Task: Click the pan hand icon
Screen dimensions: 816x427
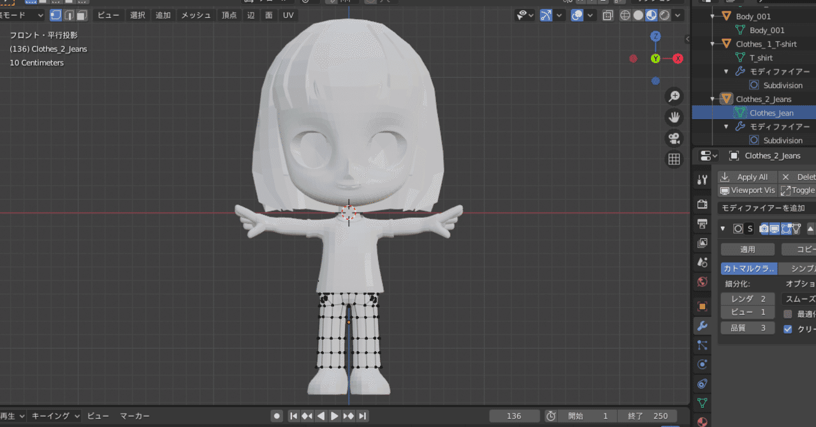Action: (674, 117)
